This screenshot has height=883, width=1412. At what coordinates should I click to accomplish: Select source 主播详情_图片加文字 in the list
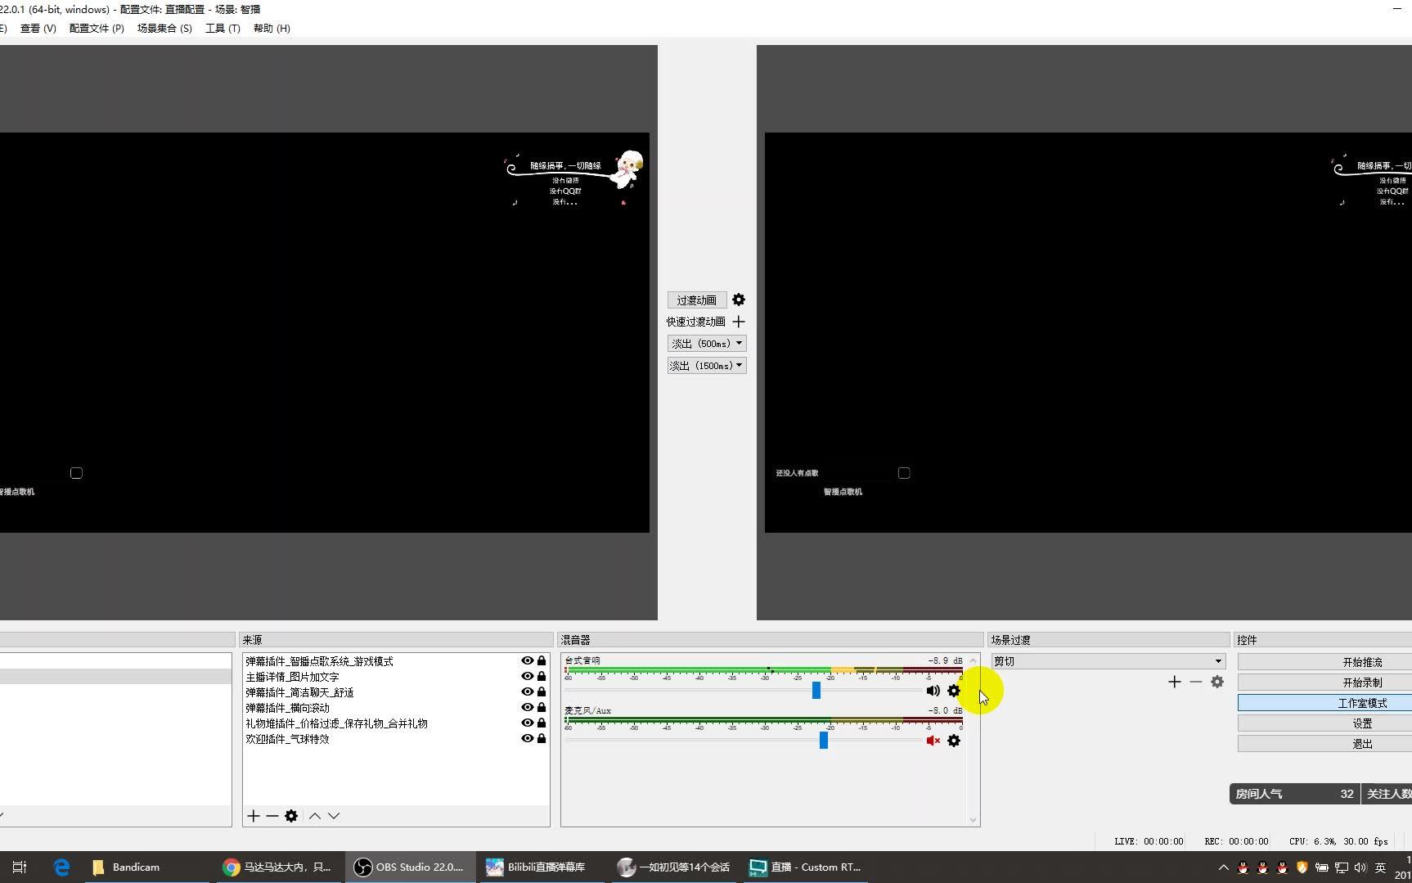point(293,677)
